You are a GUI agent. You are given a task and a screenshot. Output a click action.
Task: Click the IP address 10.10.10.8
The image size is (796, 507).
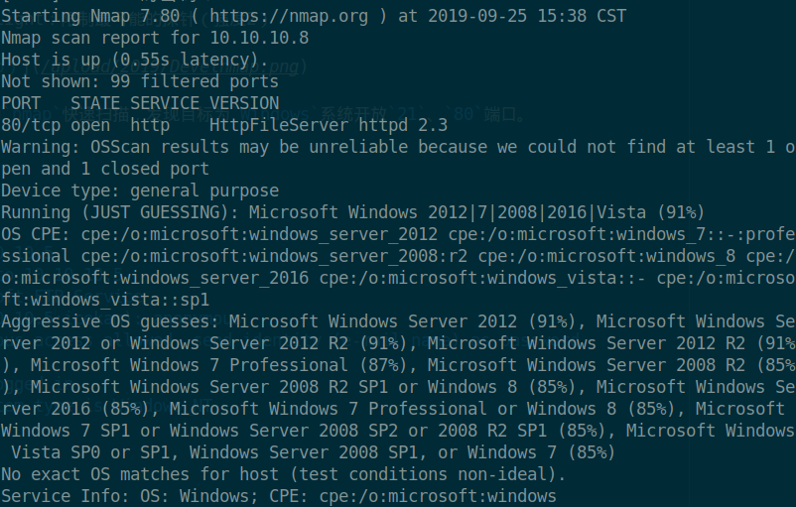pyautogui.click(x=258, y=38)
